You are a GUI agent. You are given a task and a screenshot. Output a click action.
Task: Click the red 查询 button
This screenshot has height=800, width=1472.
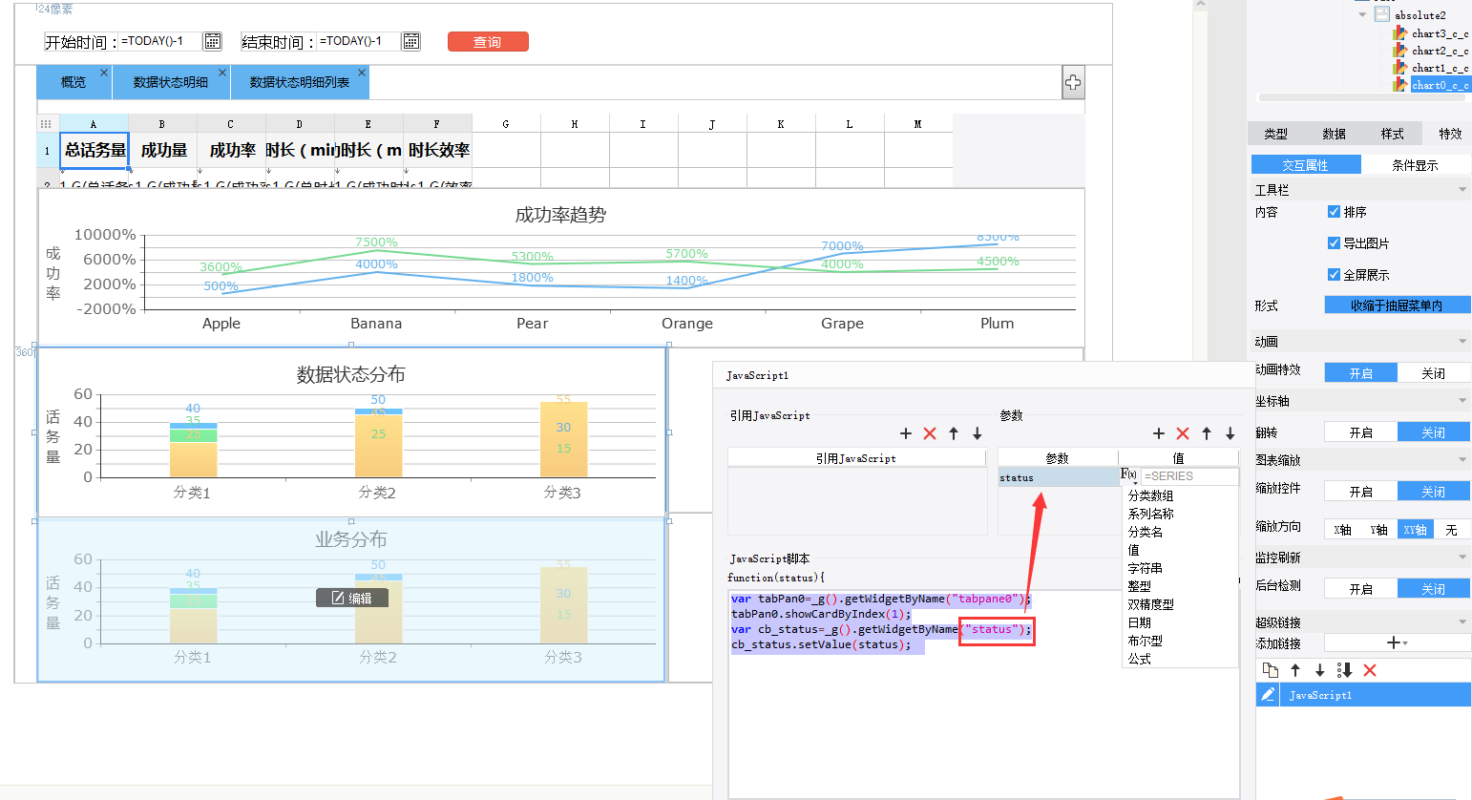(487, 42)
